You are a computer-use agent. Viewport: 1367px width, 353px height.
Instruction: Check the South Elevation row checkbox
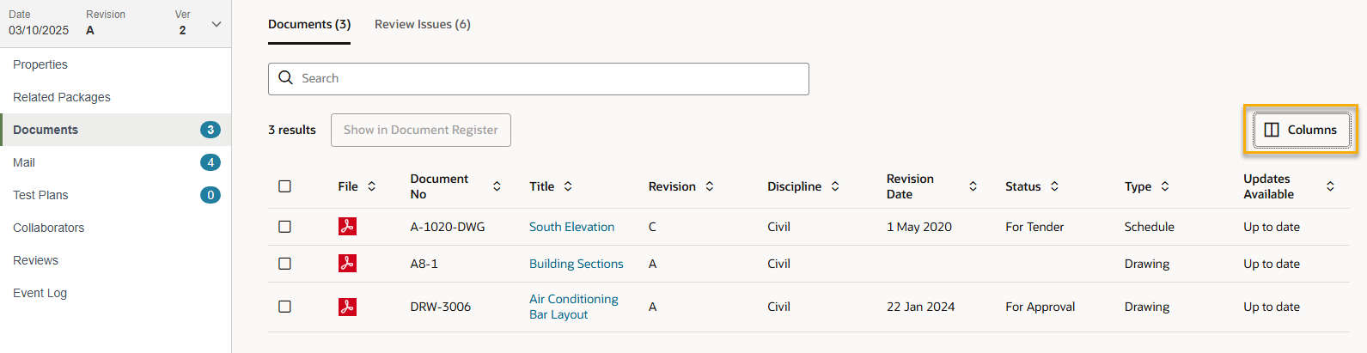[x=285, y=227]
